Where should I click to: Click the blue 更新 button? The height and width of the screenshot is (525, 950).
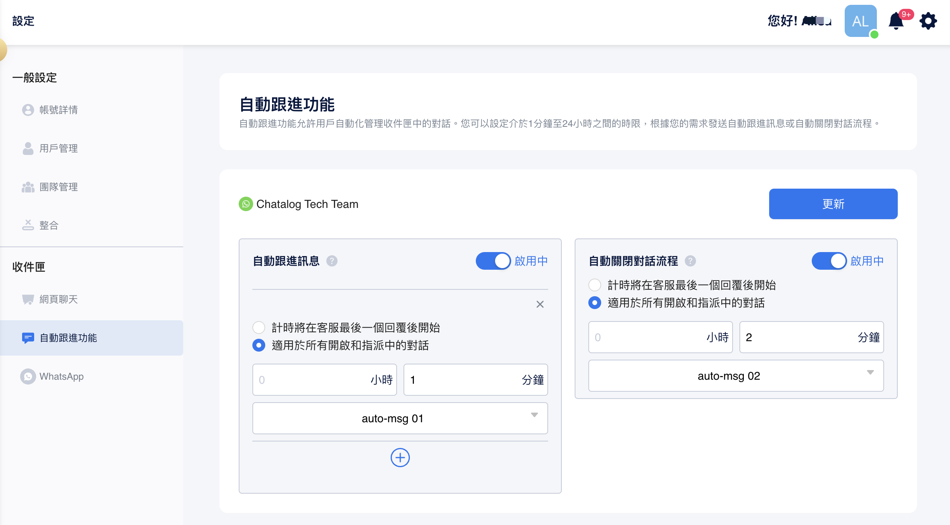click(x=833, y=204)
